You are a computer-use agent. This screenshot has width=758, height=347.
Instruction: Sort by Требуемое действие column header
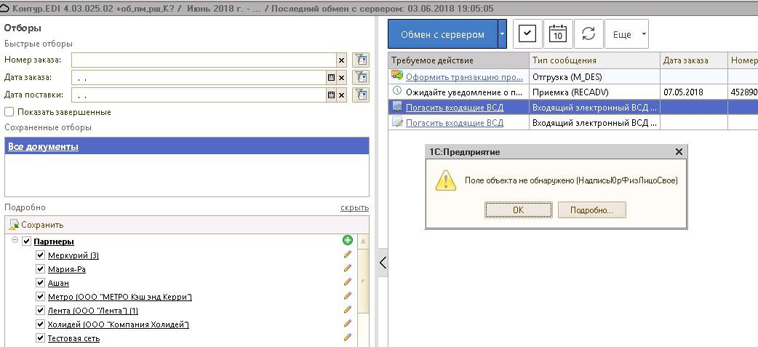tap(458, 60)
